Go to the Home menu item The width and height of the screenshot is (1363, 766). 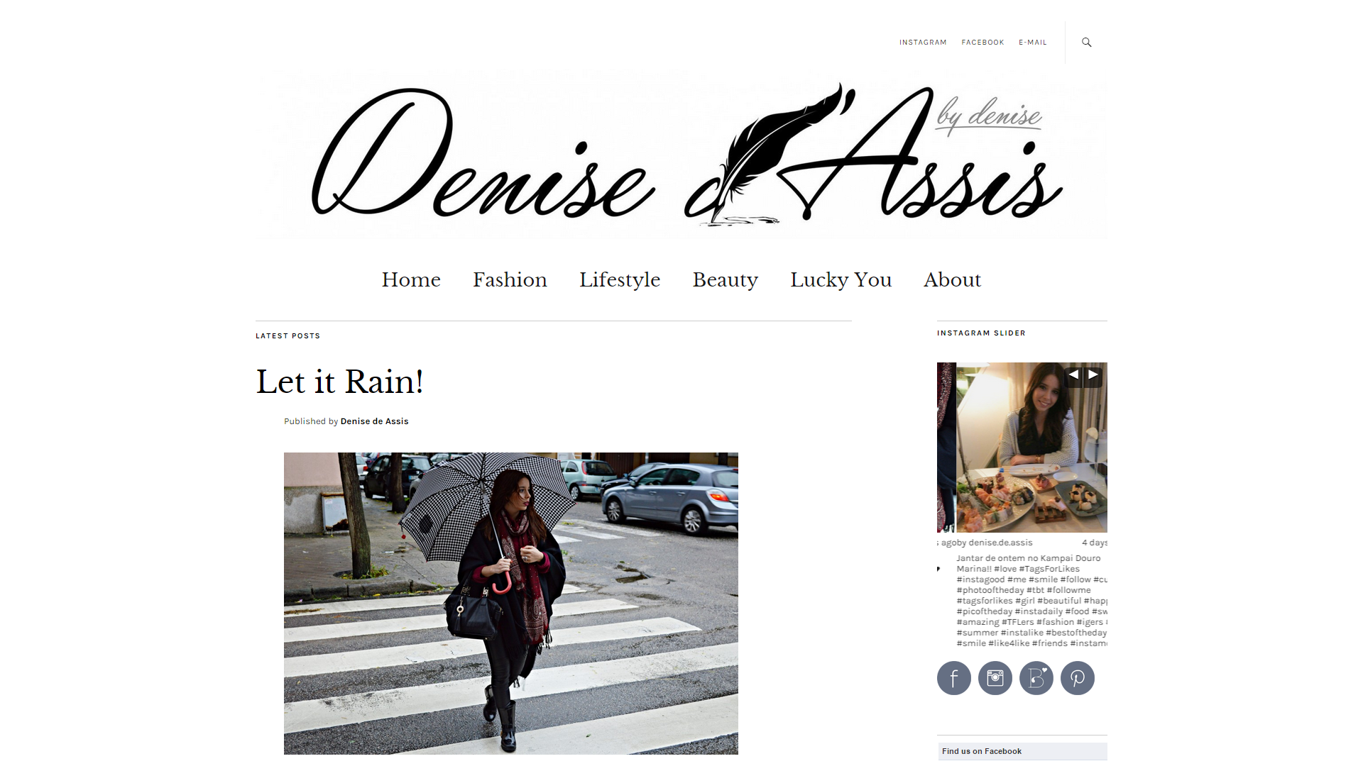click(411, 280)
